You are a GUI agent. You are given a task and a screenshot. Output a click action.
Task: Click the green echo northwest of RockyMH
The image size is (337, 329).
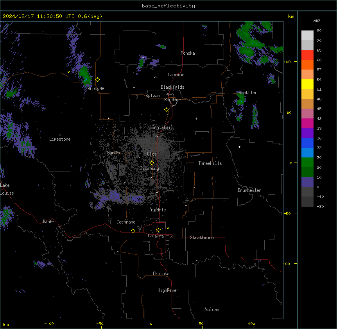pos(84,75)
